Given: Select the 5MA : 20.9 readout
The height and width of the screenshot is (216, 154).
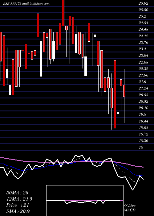Looking at the screenshot, I should pos(18,211).
